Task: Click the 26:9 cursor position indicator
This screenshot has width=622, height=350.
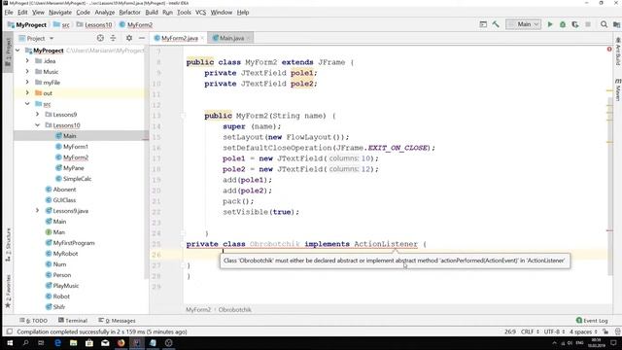Action: (510, 332)
